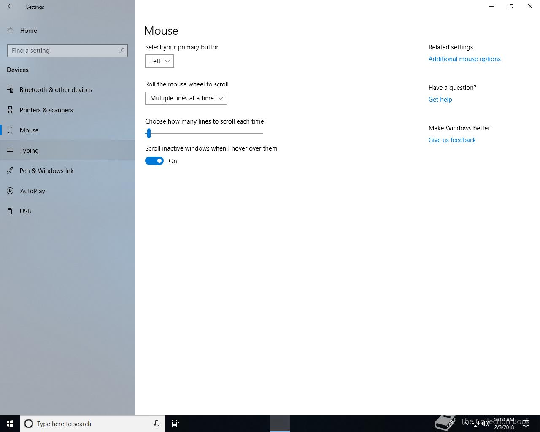Open Home in the Settings sidebar
540x432 pixels.
point(67,30)
